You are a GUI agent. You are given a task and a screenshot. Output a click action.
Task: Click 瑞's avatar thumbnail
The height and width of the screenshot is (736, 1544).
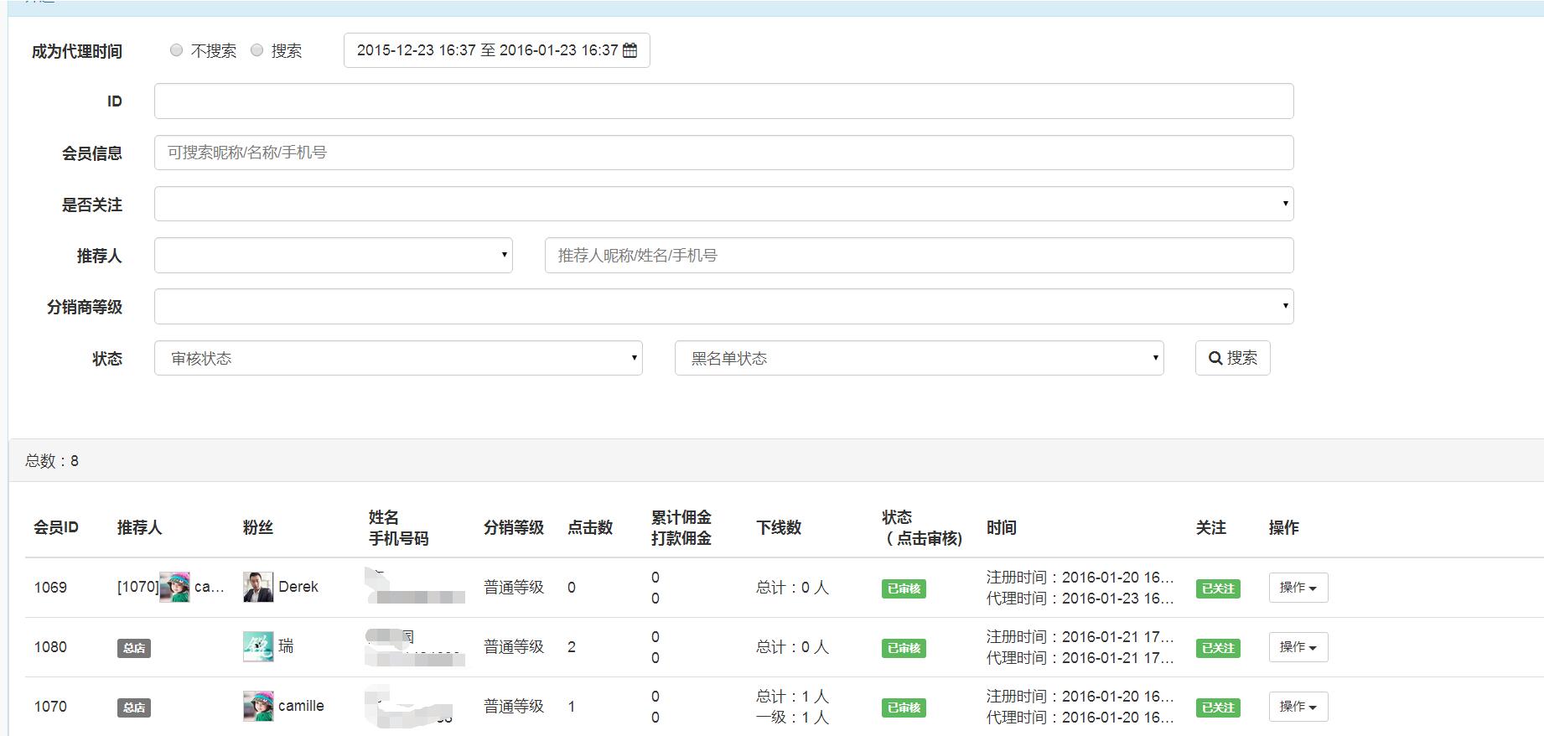click(258, 646)
